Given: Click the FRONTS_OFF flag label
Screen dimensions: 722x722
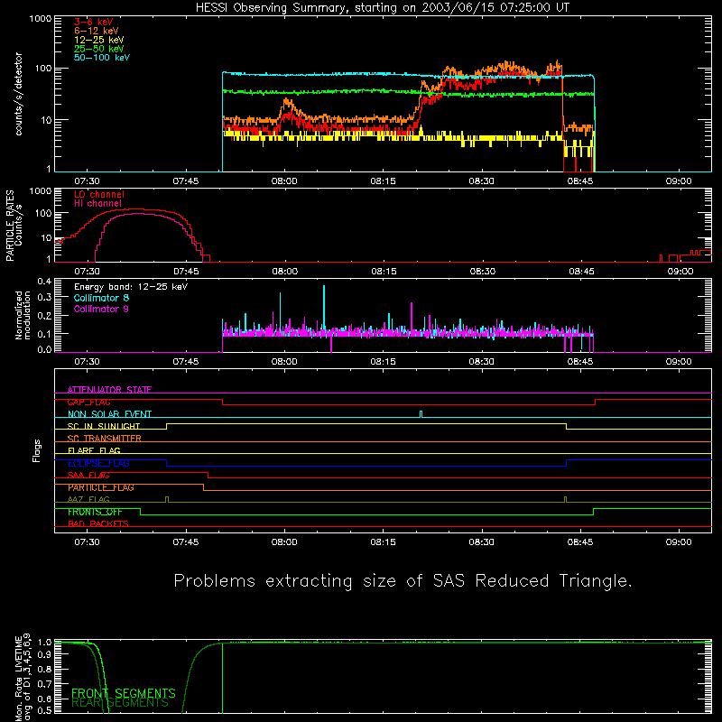Looking at the screenshot, I should [x=95, y=512].
